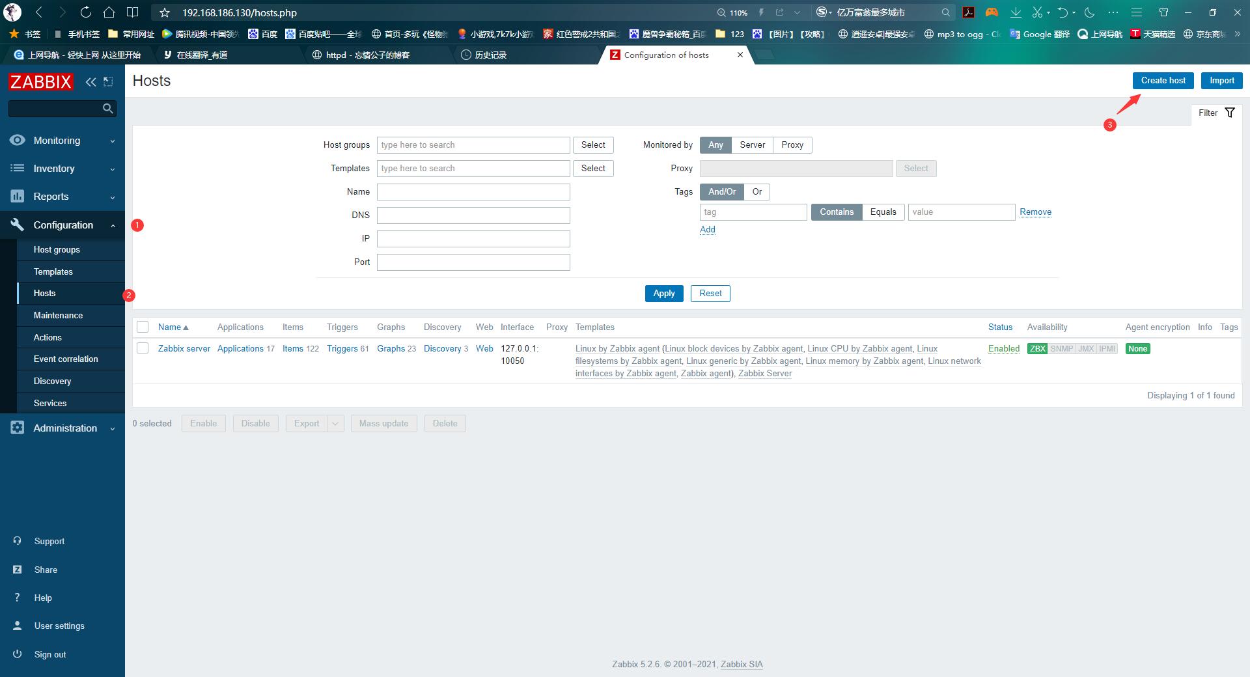Collapse the Configuration menu section
The width and height of the screenshot is (1250, 677).
(113, 225)
